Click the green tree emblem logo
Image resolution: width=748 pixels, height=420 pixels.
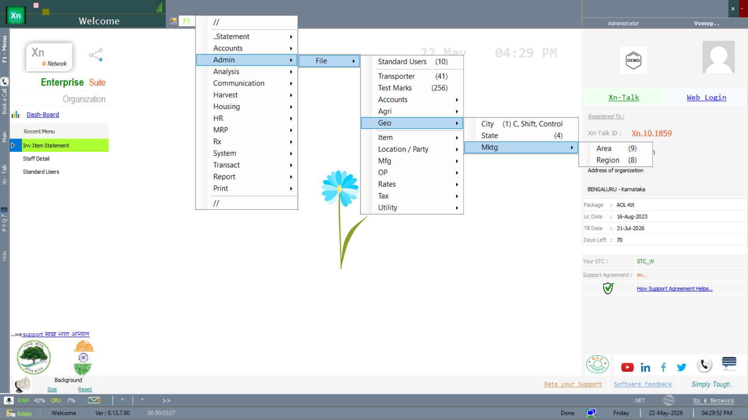(x=34, y=357)
